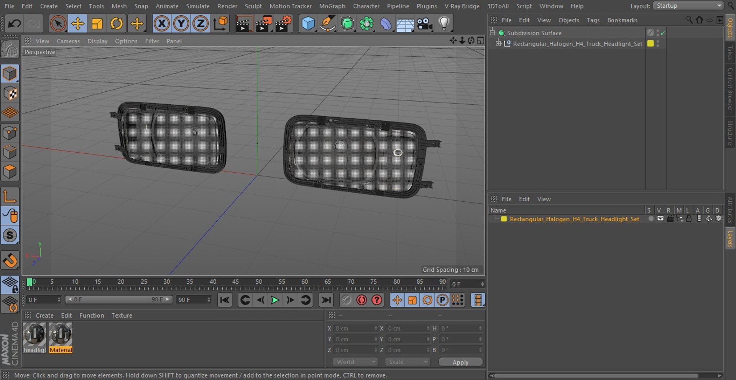Add a Cube primitive object
Viewport: 736px width, 380px height.
tap(308, 24)
